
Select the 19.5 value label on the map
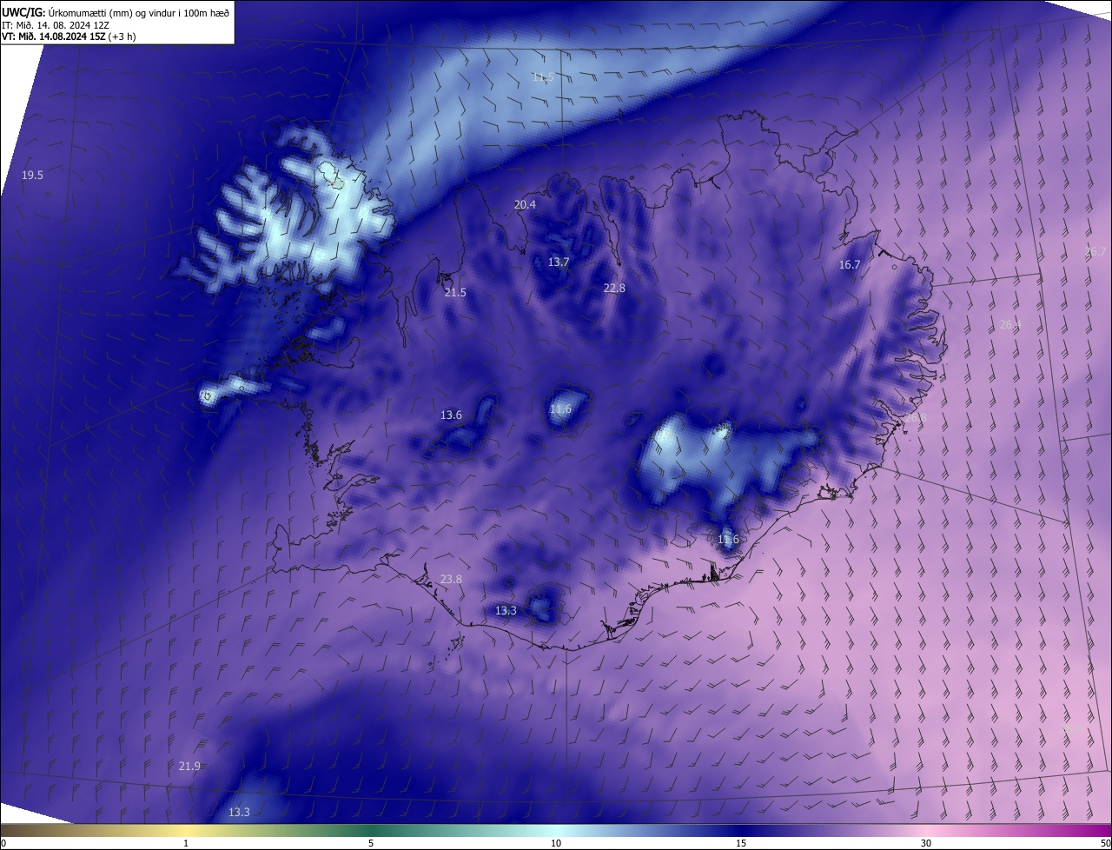[x=32, y=176]
